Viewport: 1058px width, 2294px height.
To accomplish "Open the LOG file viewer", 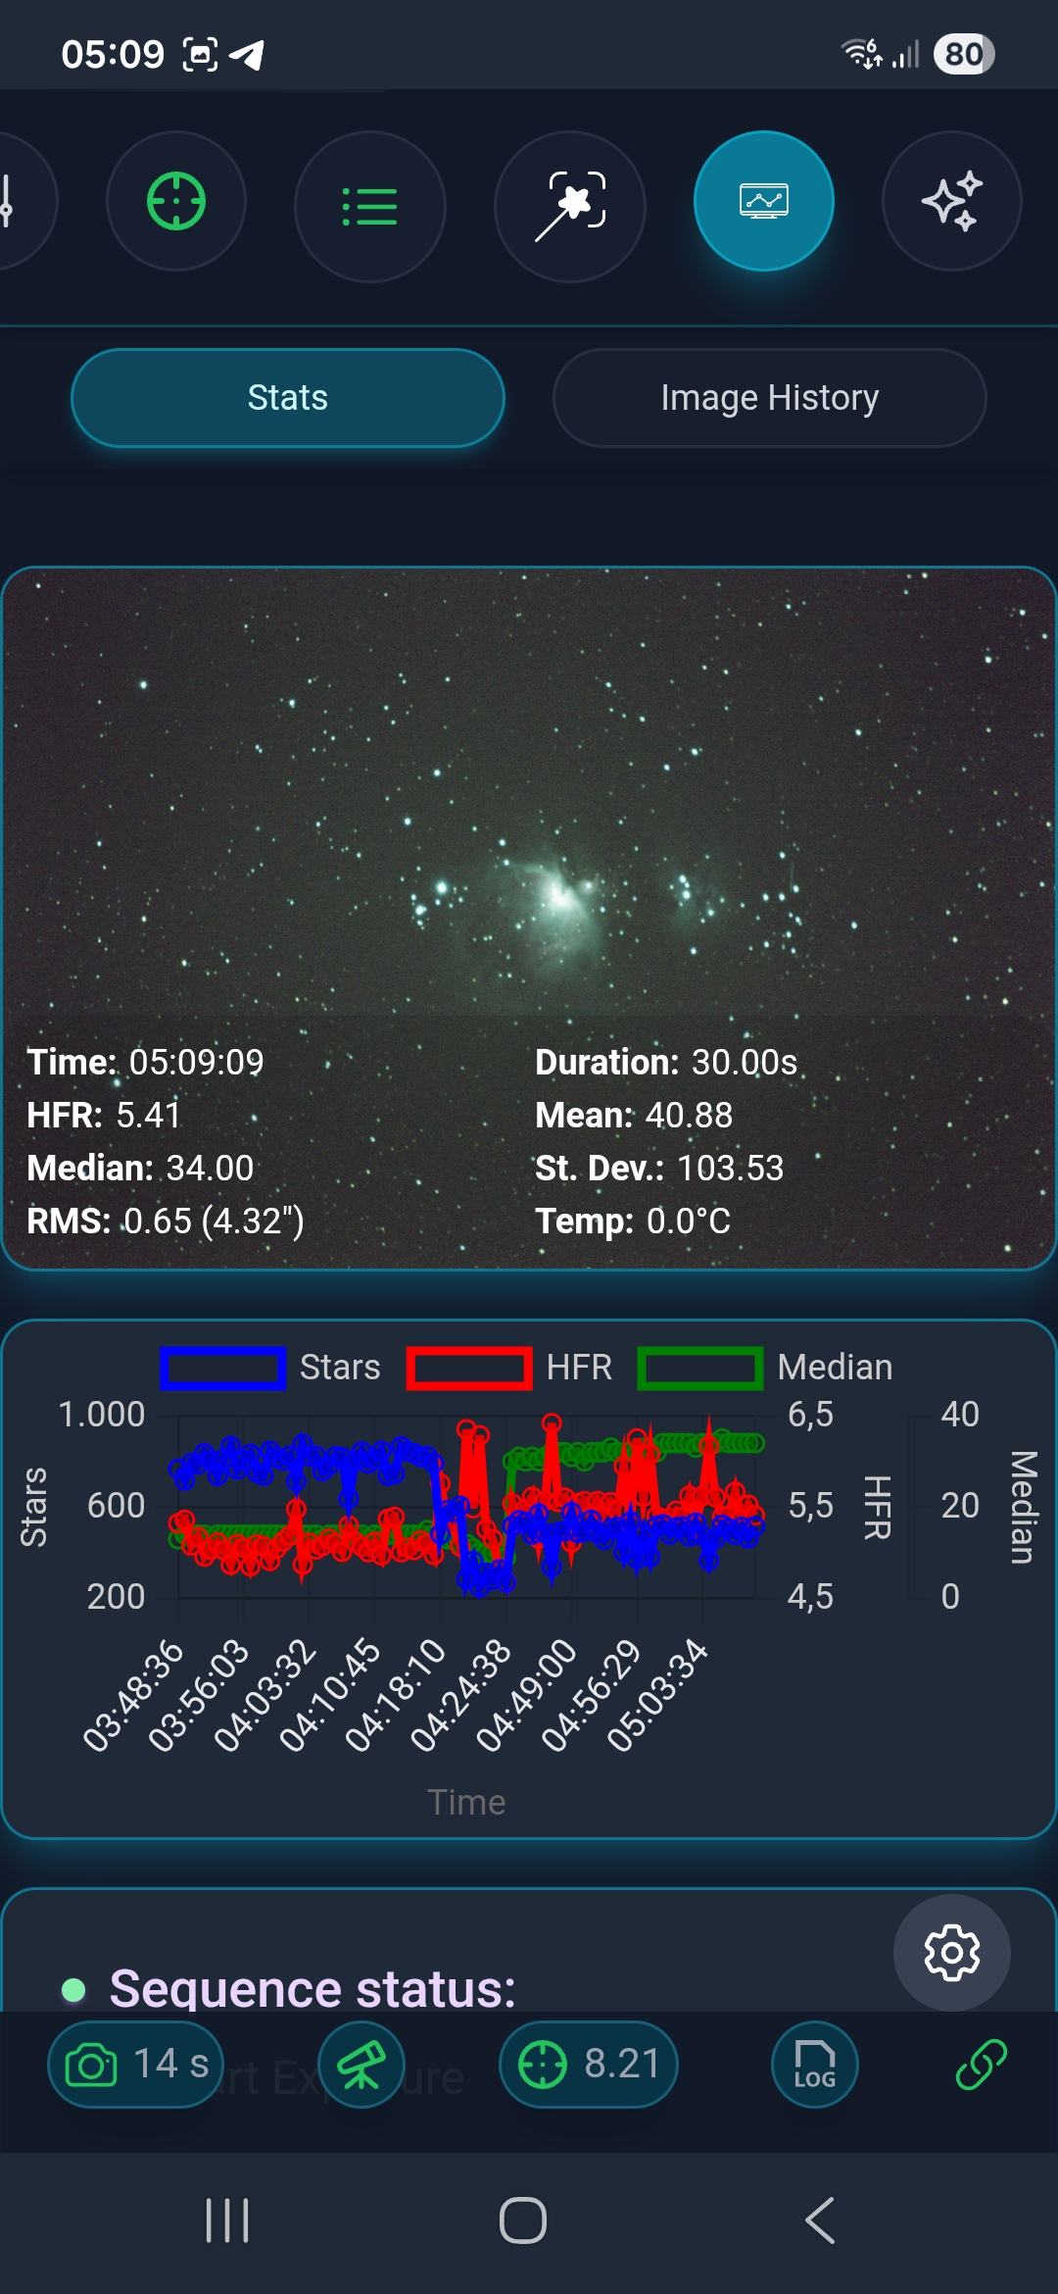I will click(x=814, y=2065).
